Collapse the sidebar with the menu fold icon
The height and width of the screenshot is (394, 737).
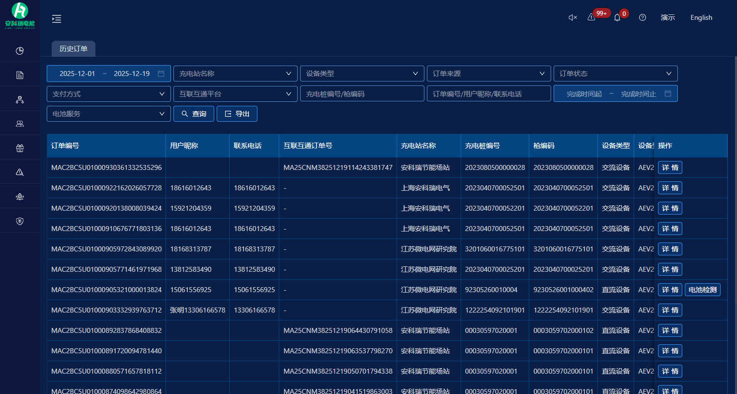click(57, 19)
